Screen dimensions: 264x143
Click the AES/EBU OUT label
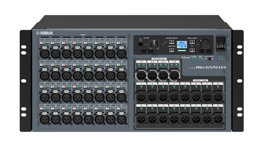click(x=159, y=59)
